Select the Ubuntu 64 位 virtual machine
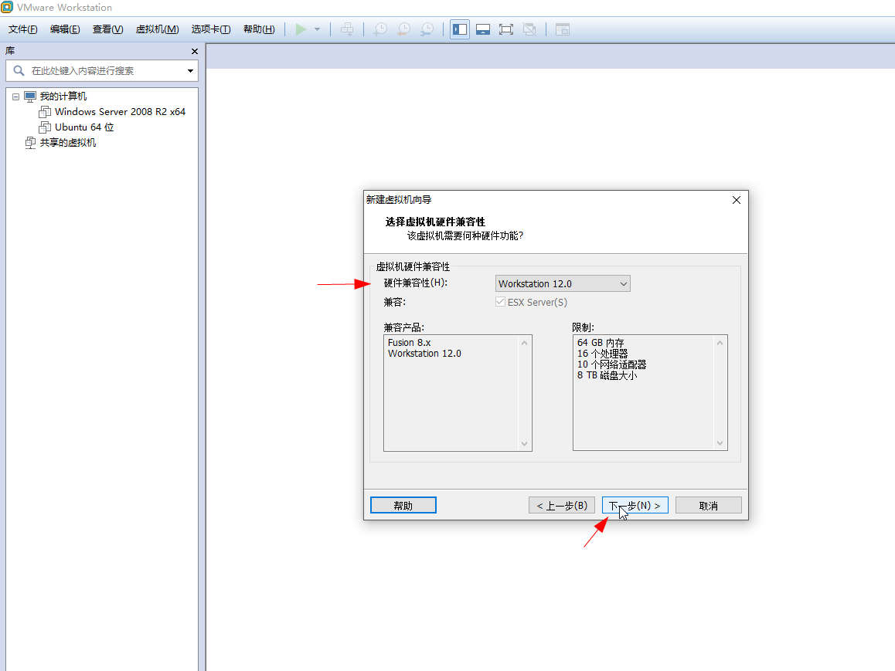 coord(84,127)
